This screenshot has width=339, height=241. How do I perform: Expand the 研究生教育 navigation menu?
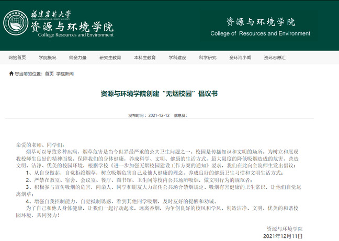pos(110,57)
